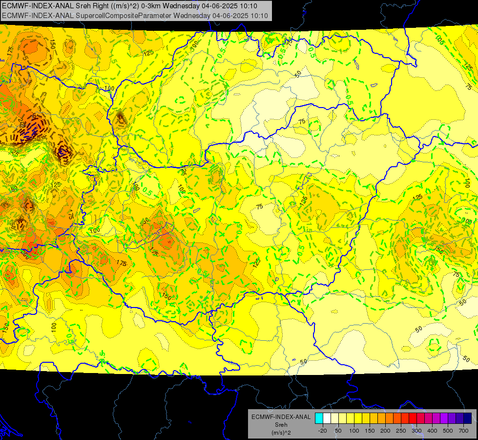Click the white swatch in the Sreh legend
478x440 pixels.
click(x=327, y=418)
